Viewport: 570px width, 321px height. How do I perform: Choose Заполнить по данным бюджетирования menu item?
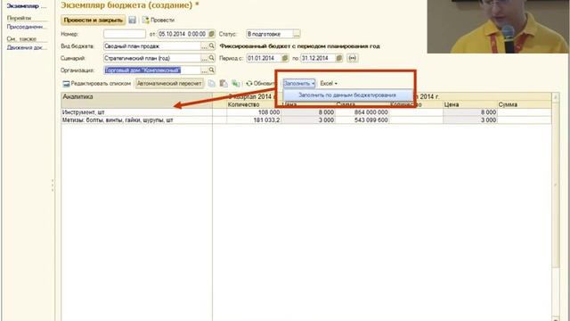[347, 95]
